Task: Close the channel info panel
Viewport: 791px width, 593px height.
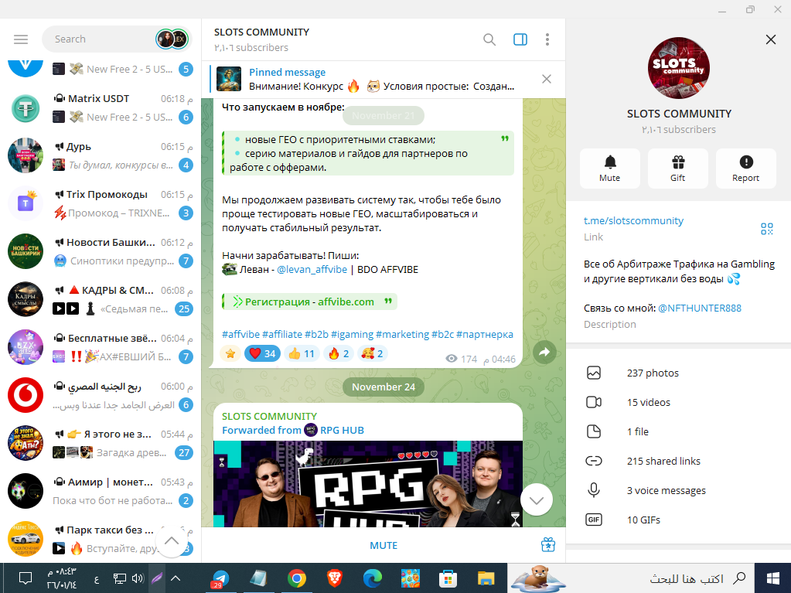Action: tap(770, 39)
